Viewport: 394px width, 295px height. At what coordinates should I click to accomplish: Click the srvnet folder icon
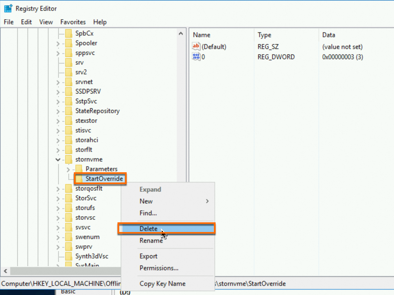[69, 82]
